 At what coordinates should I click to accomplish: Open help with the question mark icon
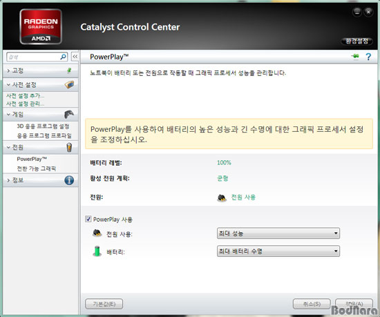368,57
